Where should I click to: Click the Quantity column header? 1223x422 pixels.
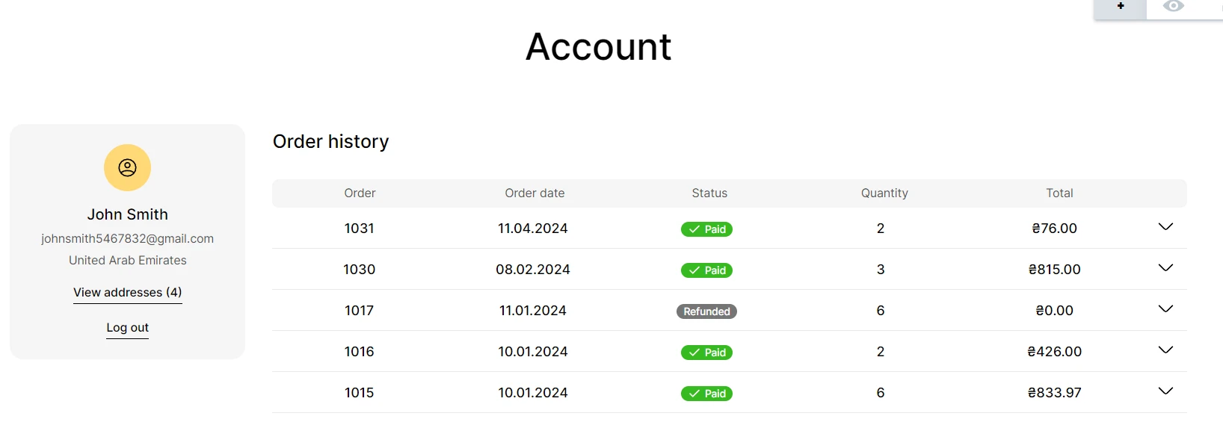[884, 193]
